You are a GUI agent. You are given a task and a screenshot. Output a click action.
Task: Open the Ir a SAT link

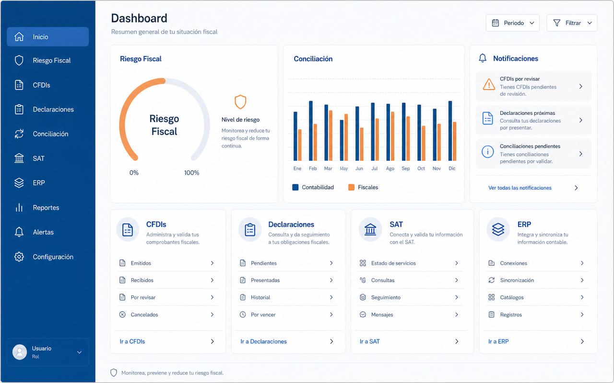pos(370,341)
